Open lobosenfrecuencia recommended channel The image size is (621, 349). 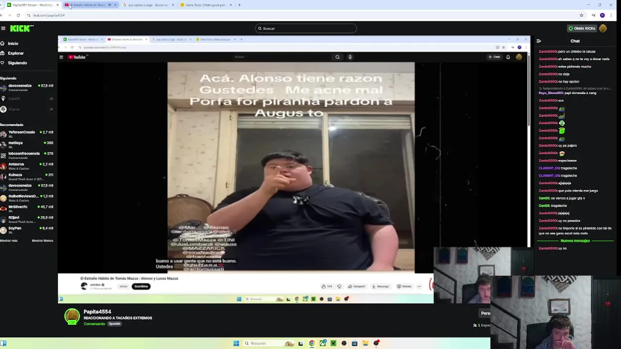tap(27, 156)
